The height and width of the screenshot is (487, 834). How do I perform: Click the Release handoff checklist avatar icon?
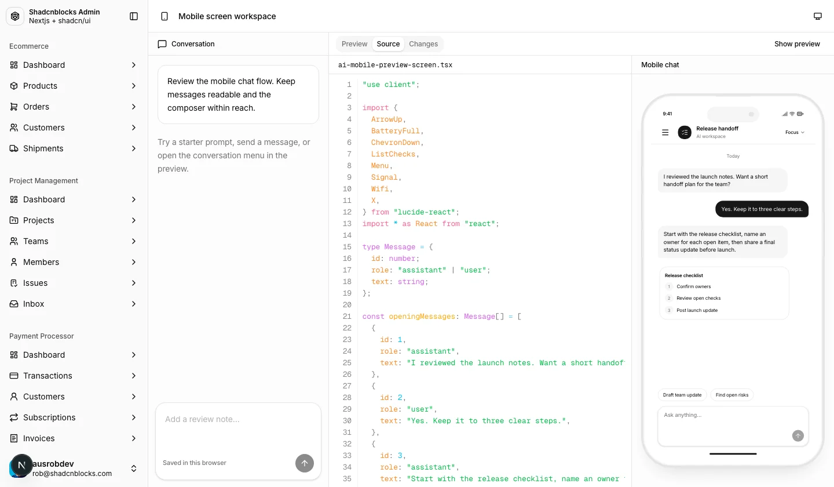[x=685, y=132]
